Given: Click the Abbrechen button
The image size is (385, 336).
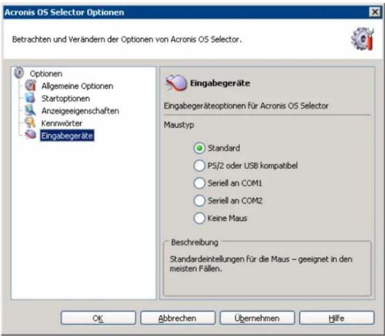Looking at the screenshot, I should click(x=178, y=318).
